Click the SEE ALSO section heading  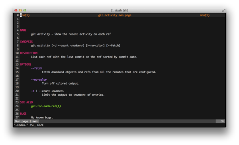(26, 102)
